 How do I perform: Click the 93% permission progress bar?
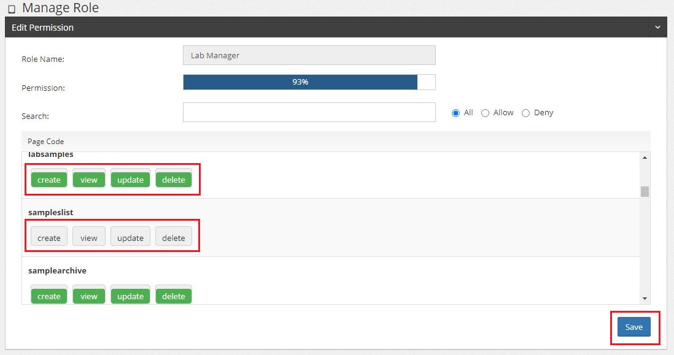coord(309,82)
